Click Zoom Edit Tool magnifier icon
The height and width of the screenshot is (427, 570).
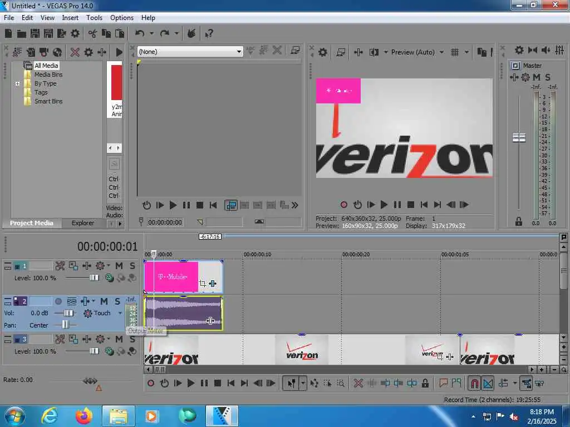341,383
